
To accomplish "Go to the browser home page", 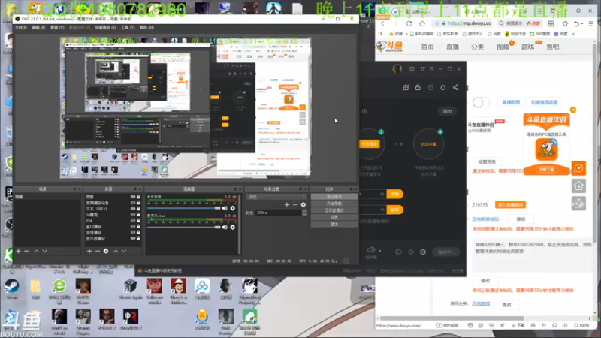I will [422, 23].
